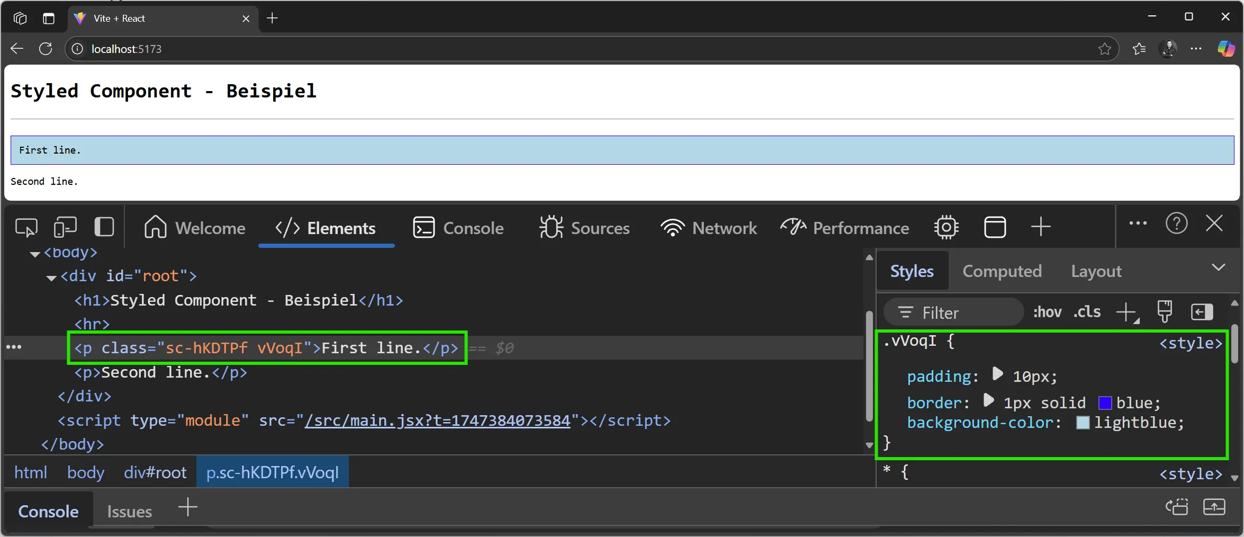Toggle rendering emulations brush icon
1244x537 pixels.
pos(1165,311)
